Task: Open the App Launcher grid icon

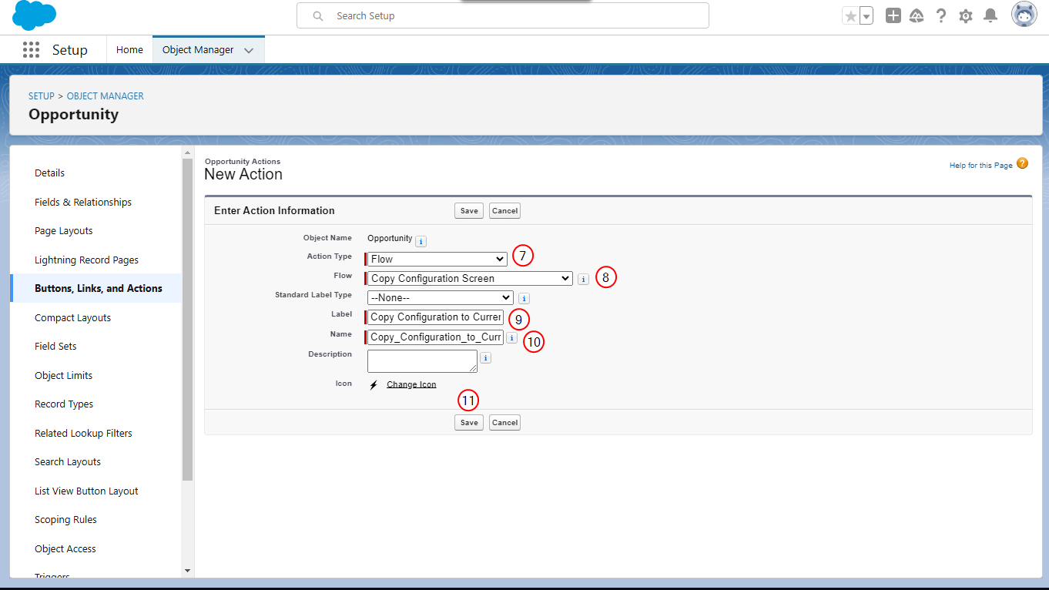Action: pyautogui.click(x=31, y=50)
